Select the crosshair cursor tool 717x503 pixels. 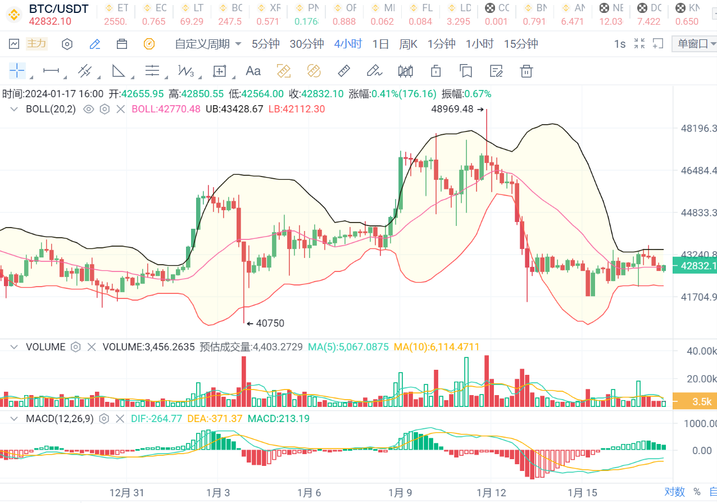(17, 71)
